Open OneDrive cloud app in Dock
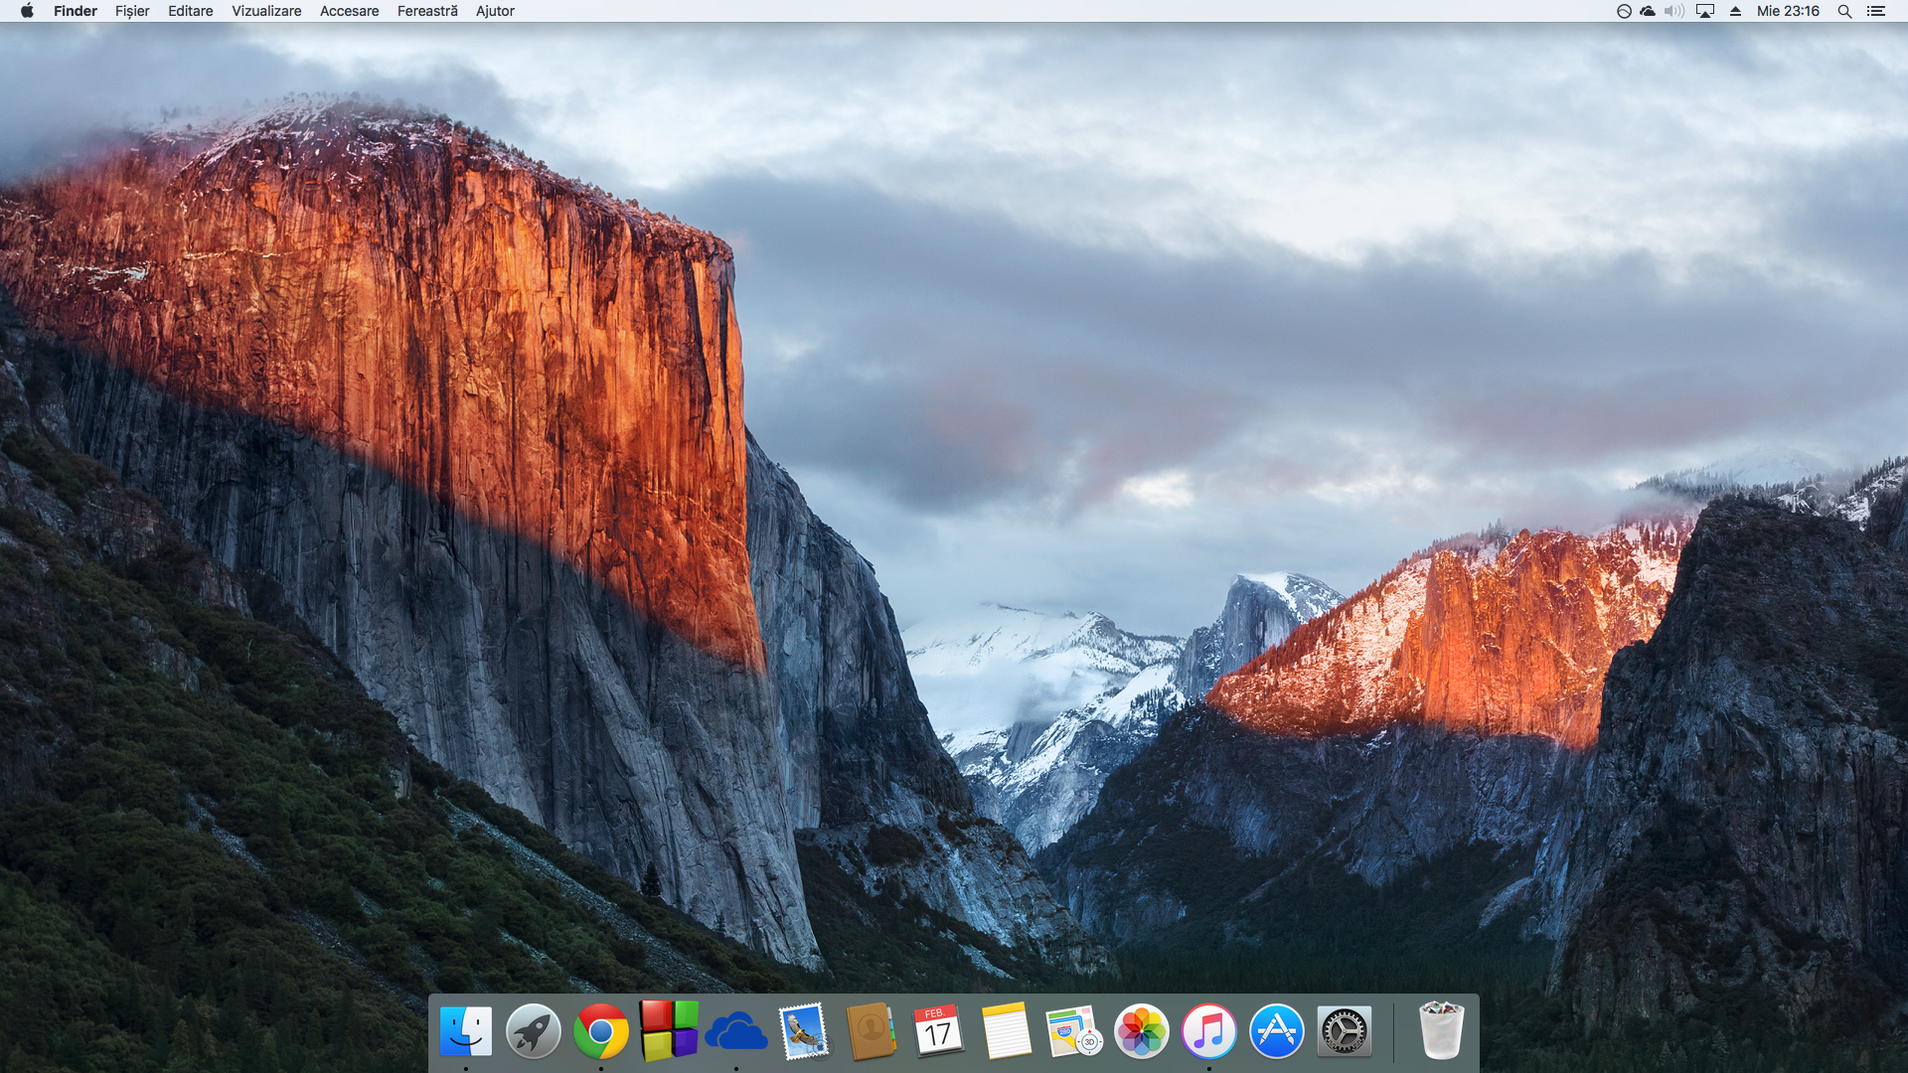The width and height of the screenshot is (1908, 1073). (736, 1031)
